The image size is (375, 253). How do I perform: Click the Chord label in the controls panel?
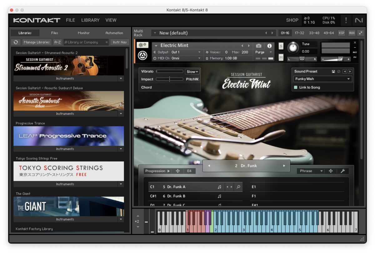146,88
